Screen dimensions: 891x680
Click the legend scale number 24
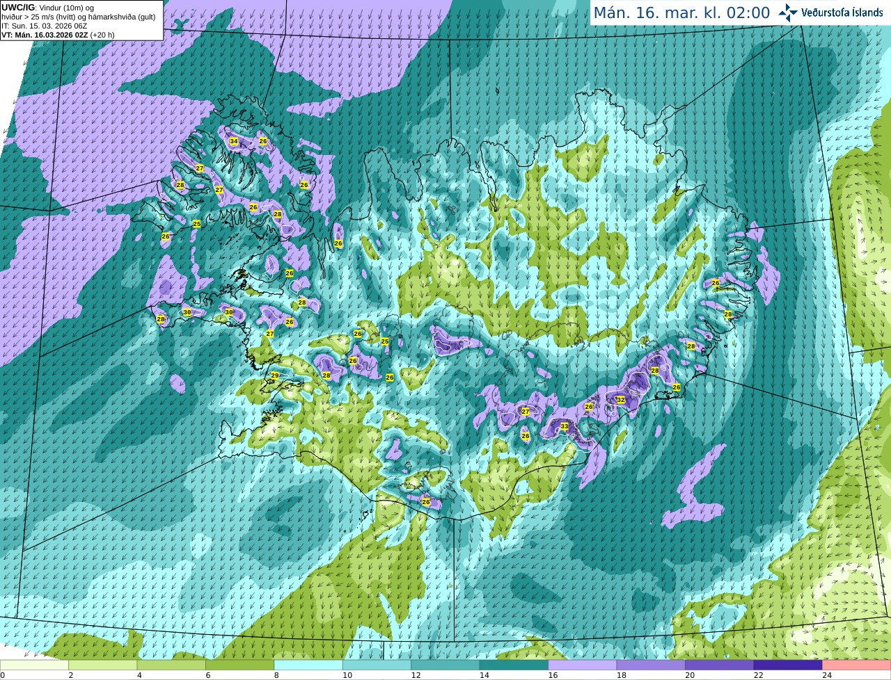pyautogui.click(x=827, y=675)
